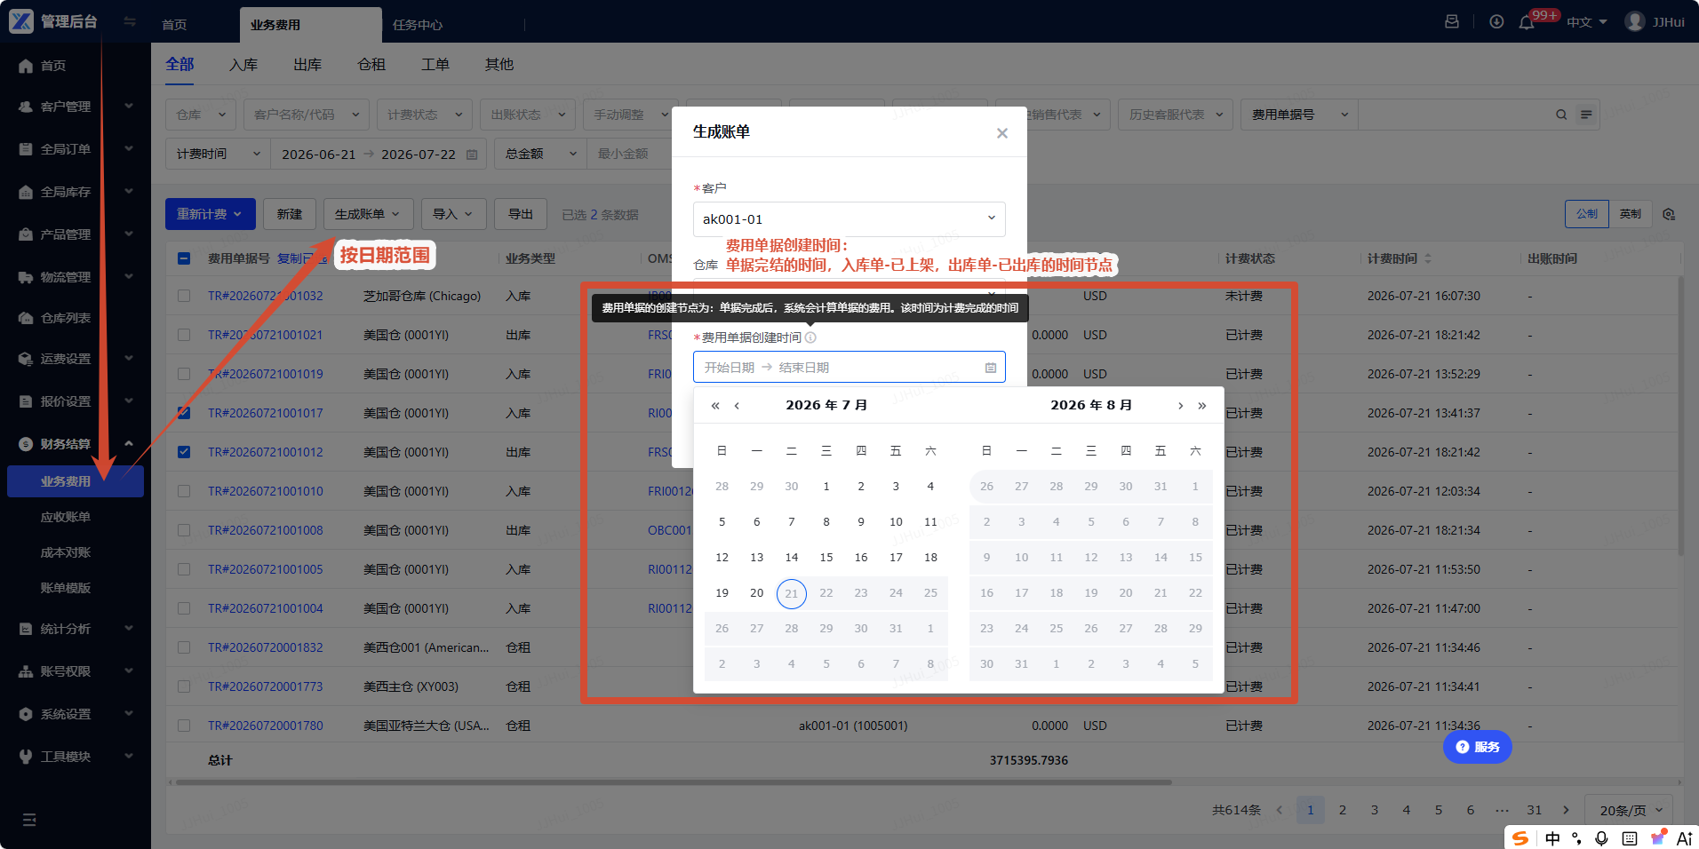Go to pagination page 2

1343,810
